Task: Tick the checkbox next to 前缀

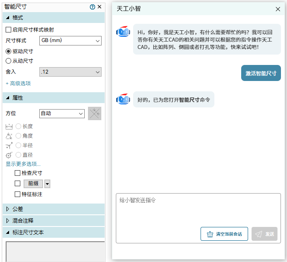Action: [17, 183]
